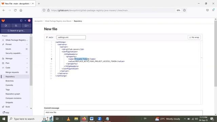Expand the Build section
The width and height of the screenshot is (217, 122).
coord(15,107)
